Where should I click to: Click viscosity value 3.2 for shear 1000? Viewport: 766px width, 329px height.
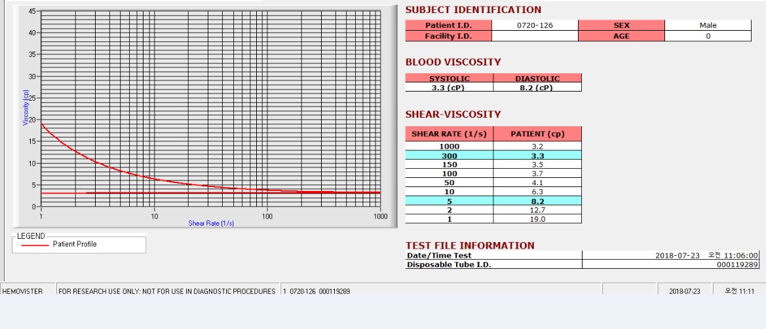click(x=537, y=146)
